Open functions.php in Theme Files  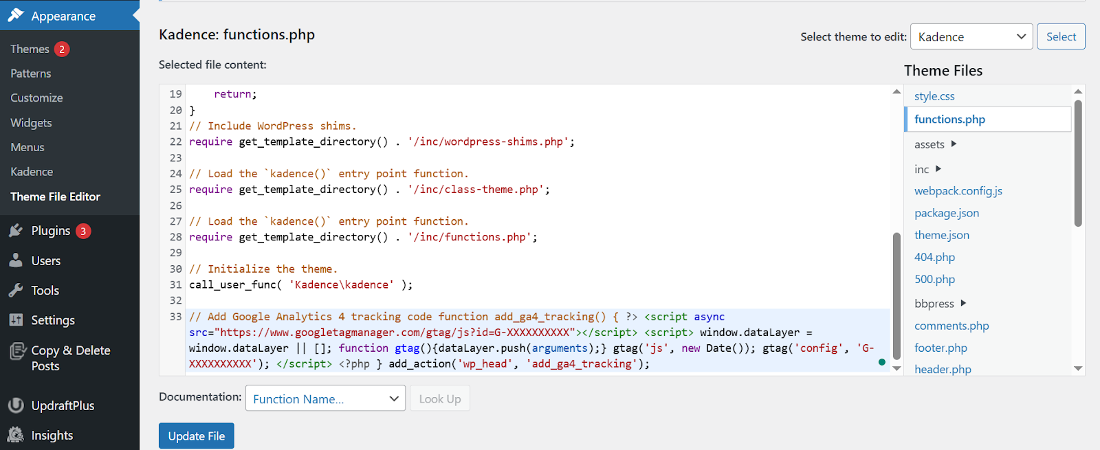click(x=949, y=119)
